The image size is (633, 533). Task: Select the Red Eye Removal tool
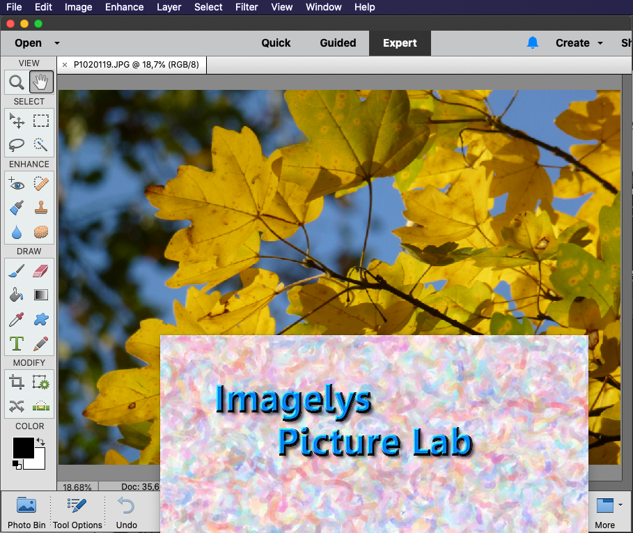coord(17,184)
